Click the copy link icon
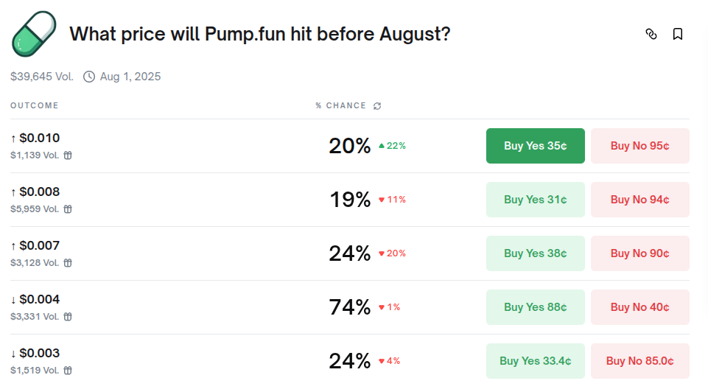 651,34
